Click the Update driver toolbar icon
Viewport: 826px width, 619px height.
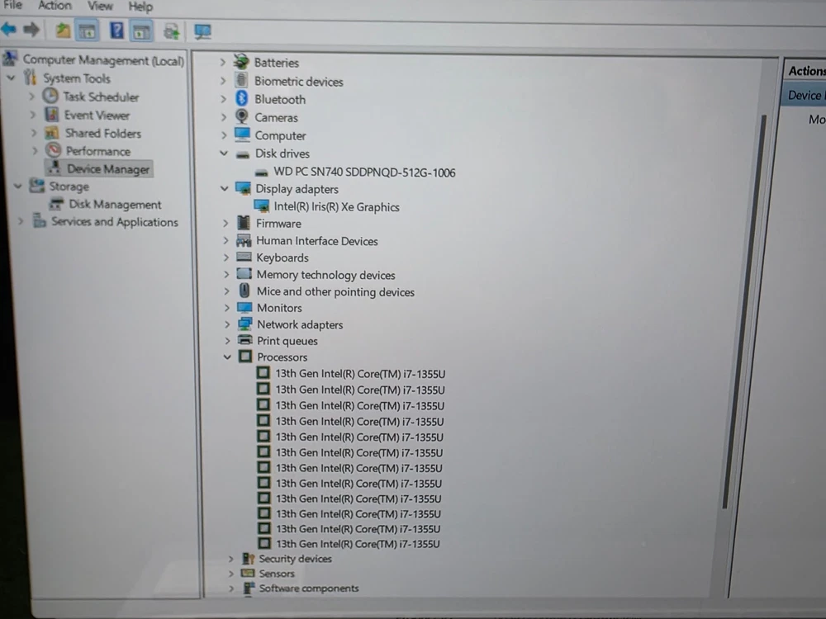[x=172, y=32]
